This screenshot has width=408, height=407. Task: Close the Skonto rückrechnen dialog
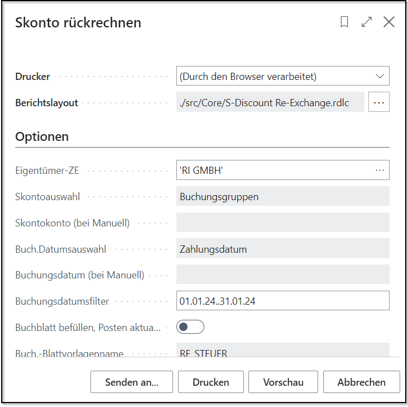pos(389,22)
